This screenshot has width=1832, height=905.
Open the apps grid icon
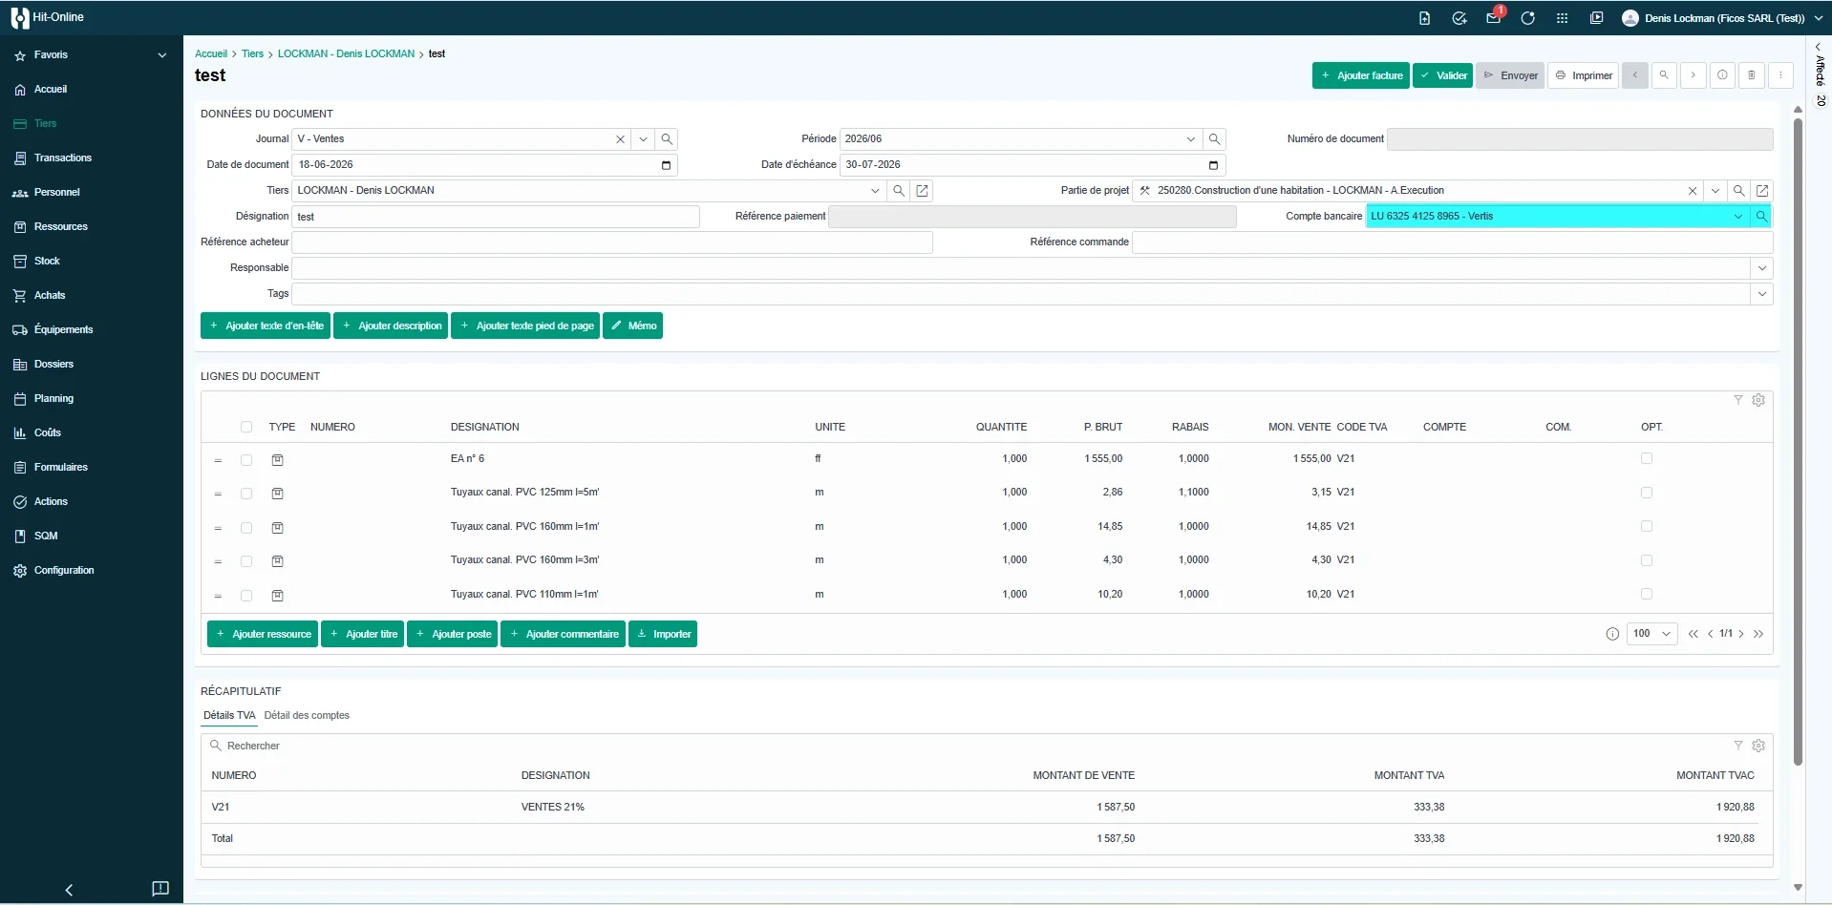[1563, 18]
